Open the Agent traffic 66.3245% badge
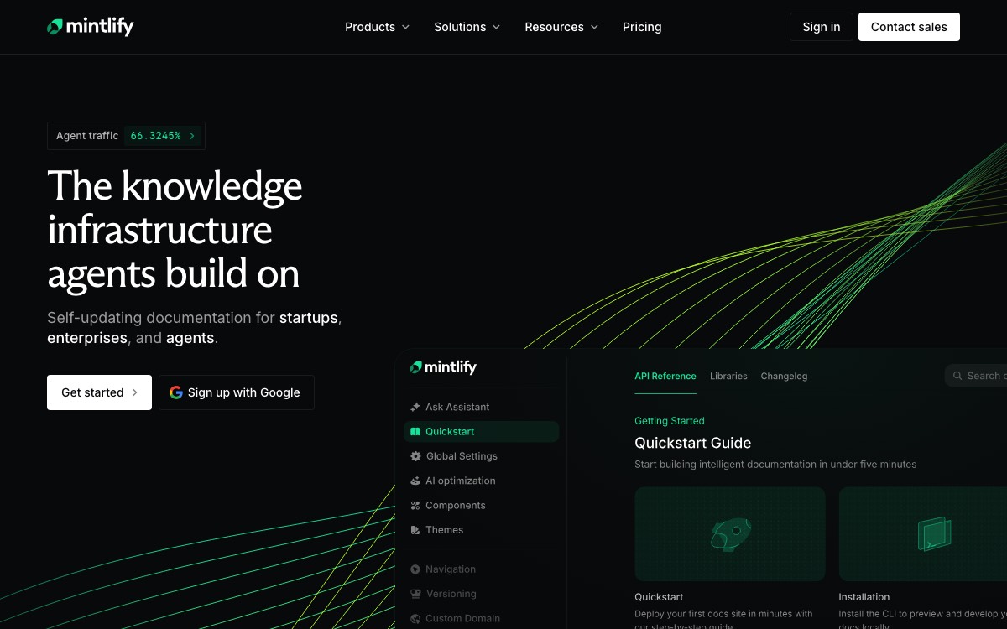The height and width of the screenshot is (629, 1007). [x=126, y=136]
